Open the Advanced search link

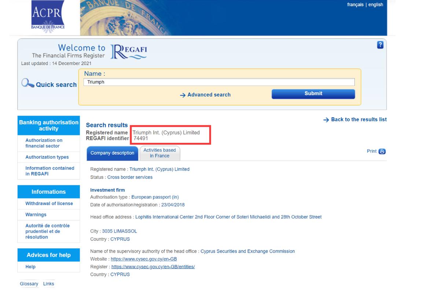pyautogui.click(x=209, y=94)
